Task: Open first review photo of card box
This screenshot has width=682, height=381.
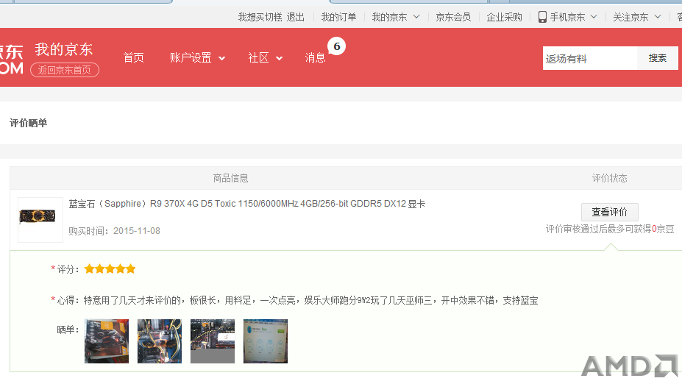Action: (107, 341)
